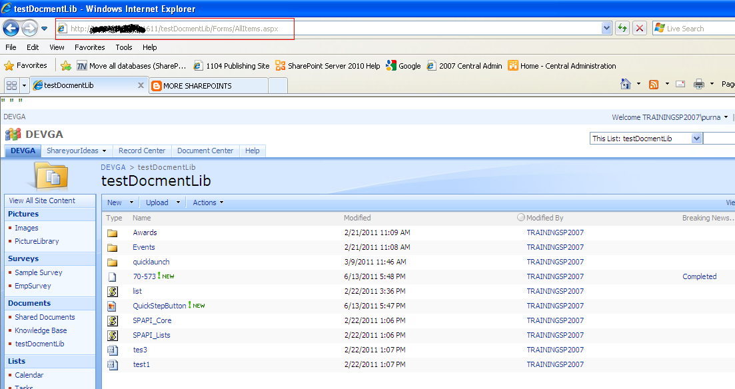Click the Print icon
Image resolution: width=735 pixels, height=389 pixels.
click(x=699, y=84)
